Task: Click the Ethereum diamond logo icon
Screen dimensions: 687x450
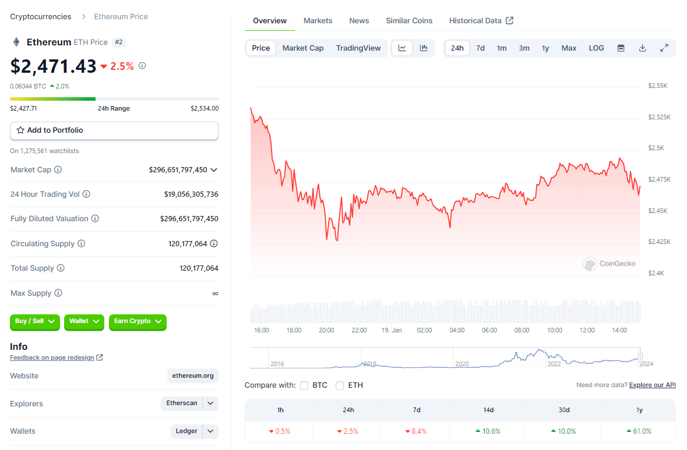Action: click(x=16, y=42)
